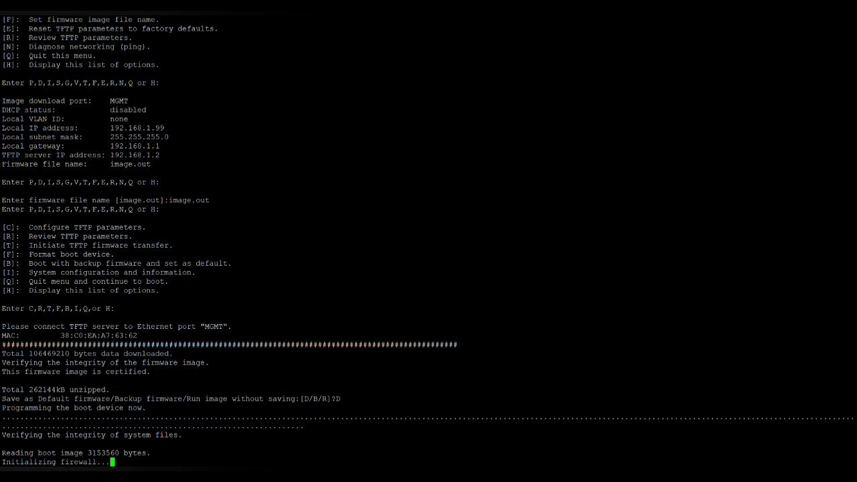Viewport: 857px width, 482px height.
Task: Click "Please connect TFTP server to Ethernet port" line
Action: (x=116, y=327)
